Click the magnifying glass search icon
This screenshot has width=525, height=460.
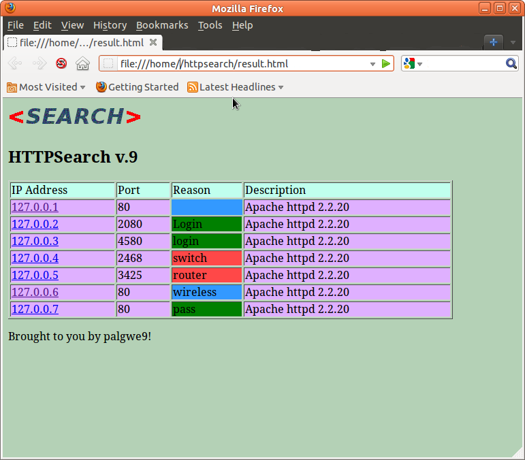pyautogui.click(x=511, y=63)
